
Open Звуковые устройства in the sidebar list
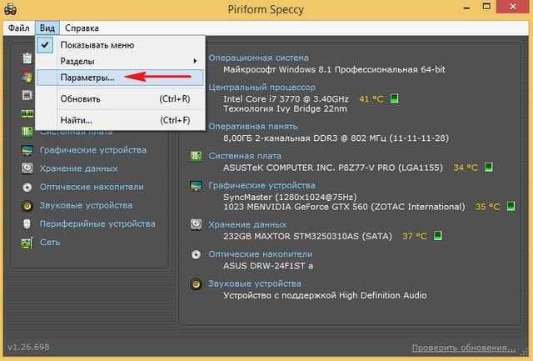click(86, 205)
